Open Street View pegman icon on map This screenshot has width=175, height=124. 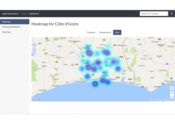[172, 88]
